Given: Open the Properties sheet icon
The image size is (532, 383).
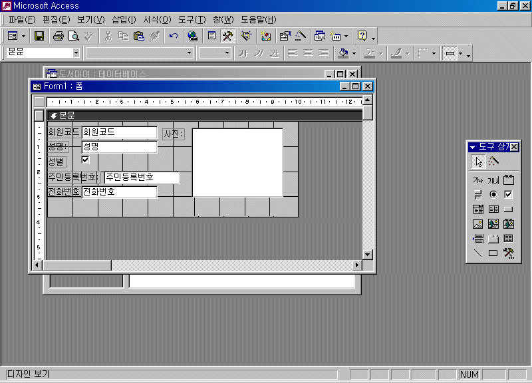Looking at the screenshot, I should click(285, 36).
